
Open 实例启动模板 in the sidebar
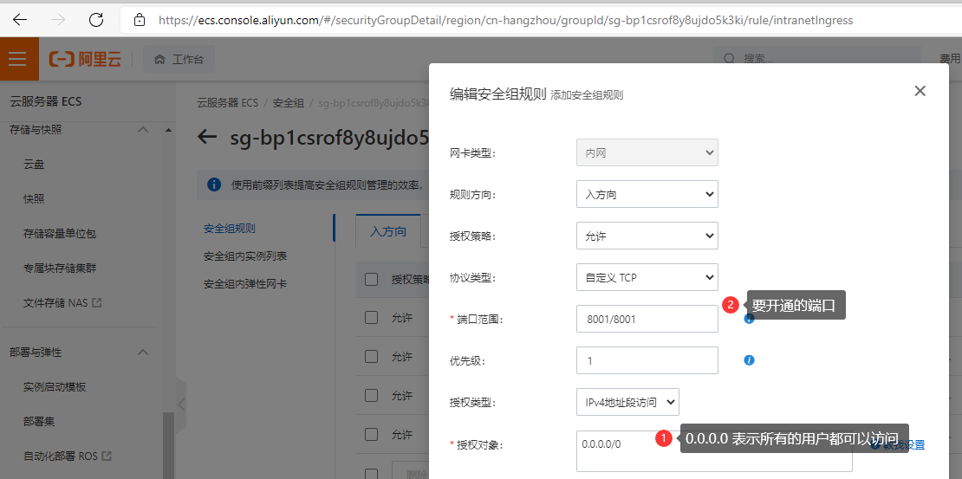(55, 387)
